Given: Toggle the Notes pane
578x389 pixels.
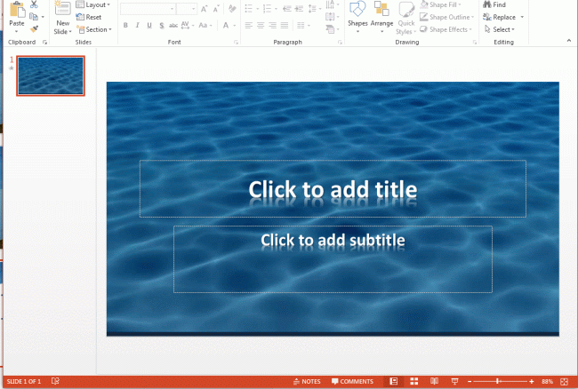Looking at the screenshot, I should (307, 381).
